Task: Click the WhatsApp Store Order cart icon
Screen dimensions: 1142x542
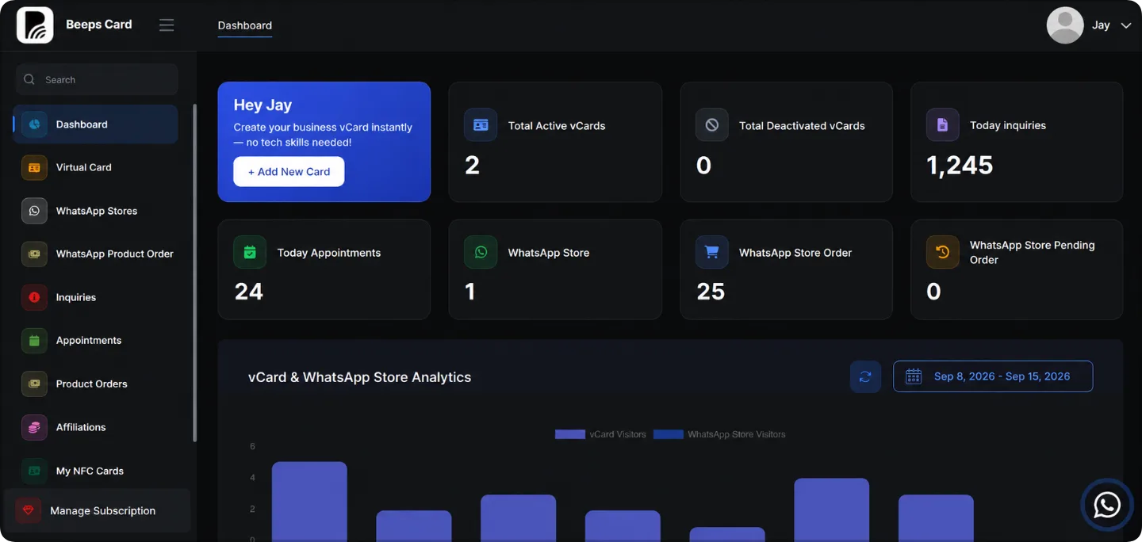Action: click(x=712, y=252)
